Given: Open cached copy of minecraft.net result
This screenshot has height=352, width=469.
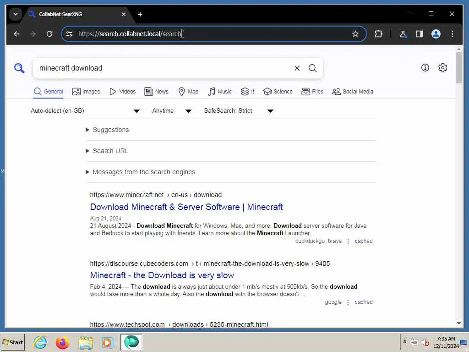Looking at the screenshot, I should (364, 241).
